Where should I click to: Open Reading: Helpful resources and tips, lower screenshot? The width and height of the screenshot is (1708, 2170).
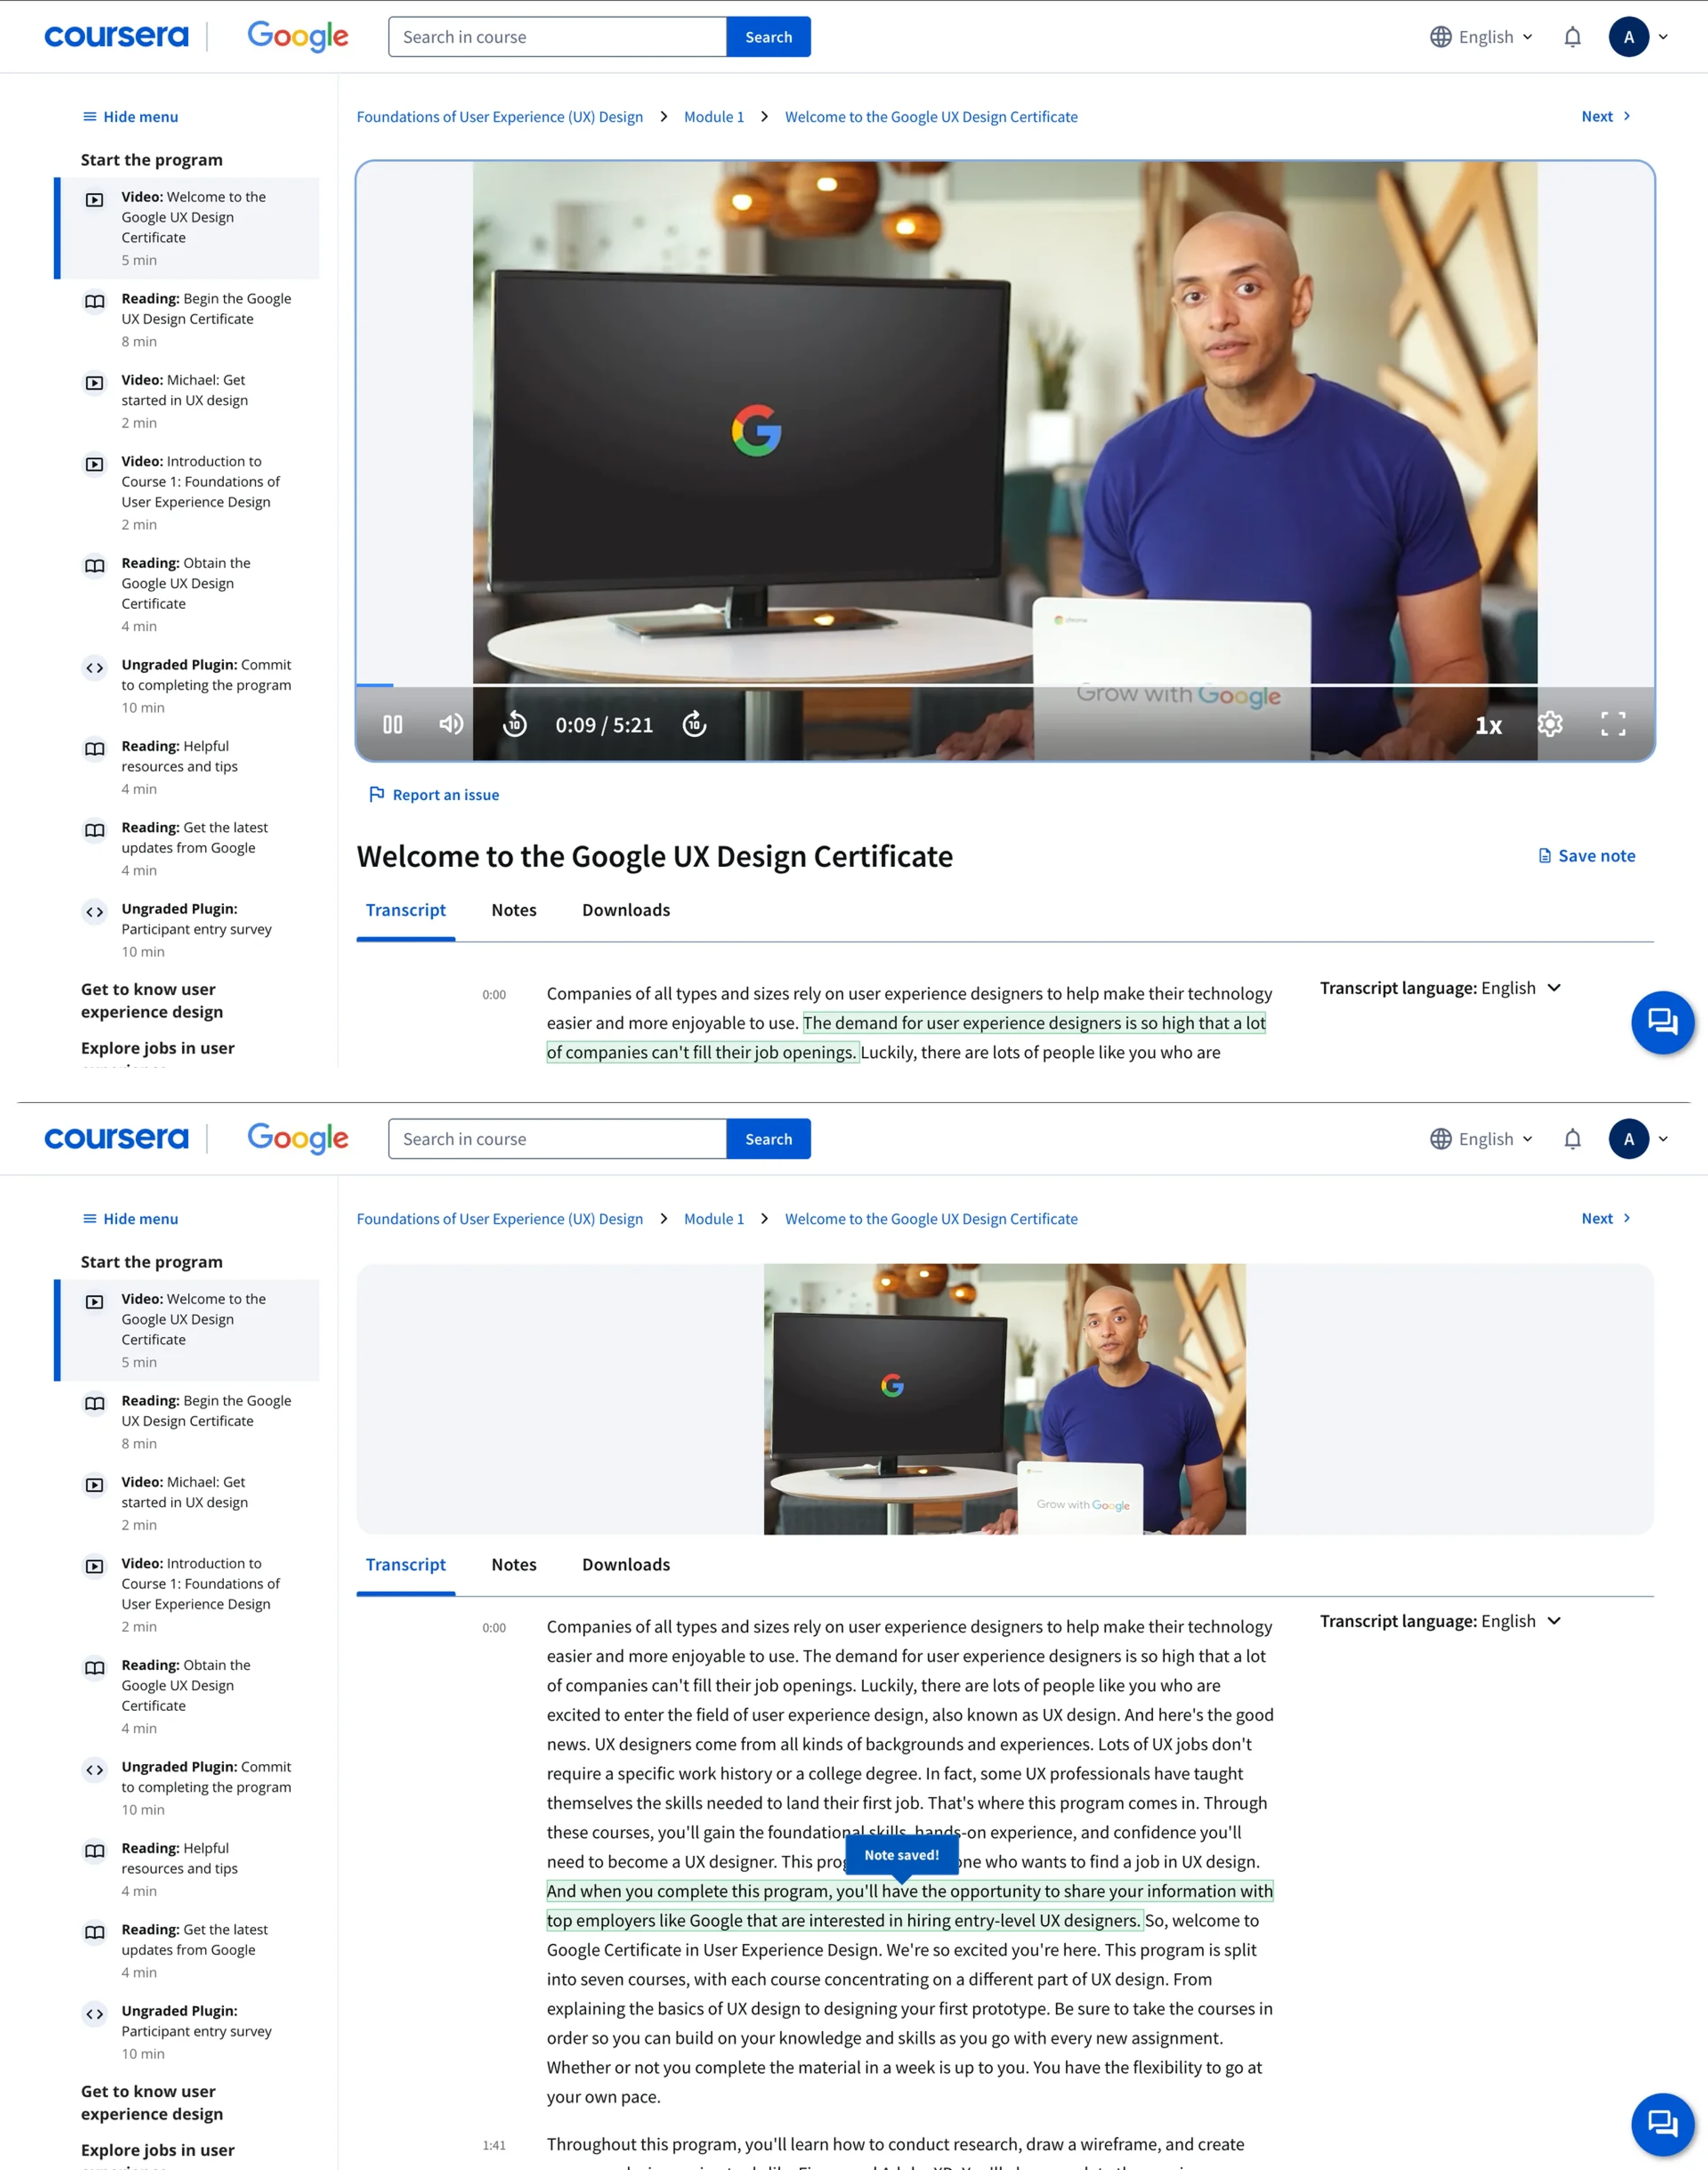pos(188,1869)
